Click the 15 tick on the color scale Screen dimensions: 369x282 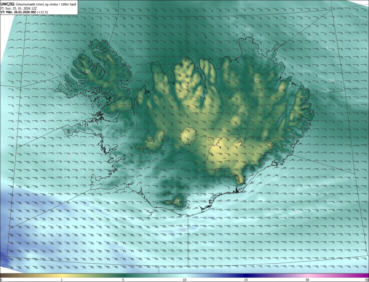246,280
